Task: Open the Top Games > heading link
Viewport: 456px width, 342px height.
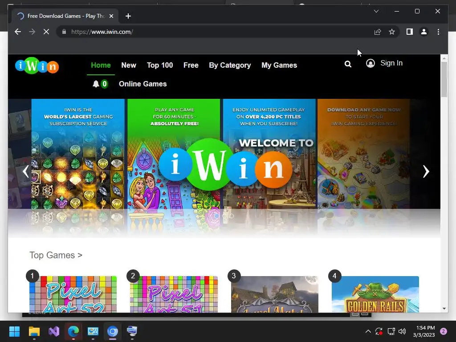Action: point(56,255)
